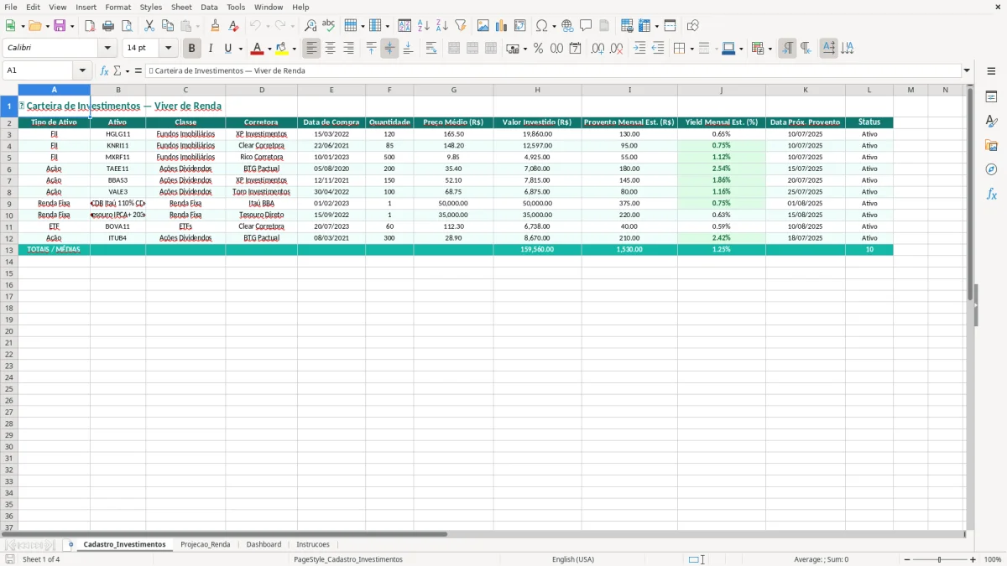This screenshot has height=566, width=1007.
Task: Click the Copy icon
Action: point(168,26)
